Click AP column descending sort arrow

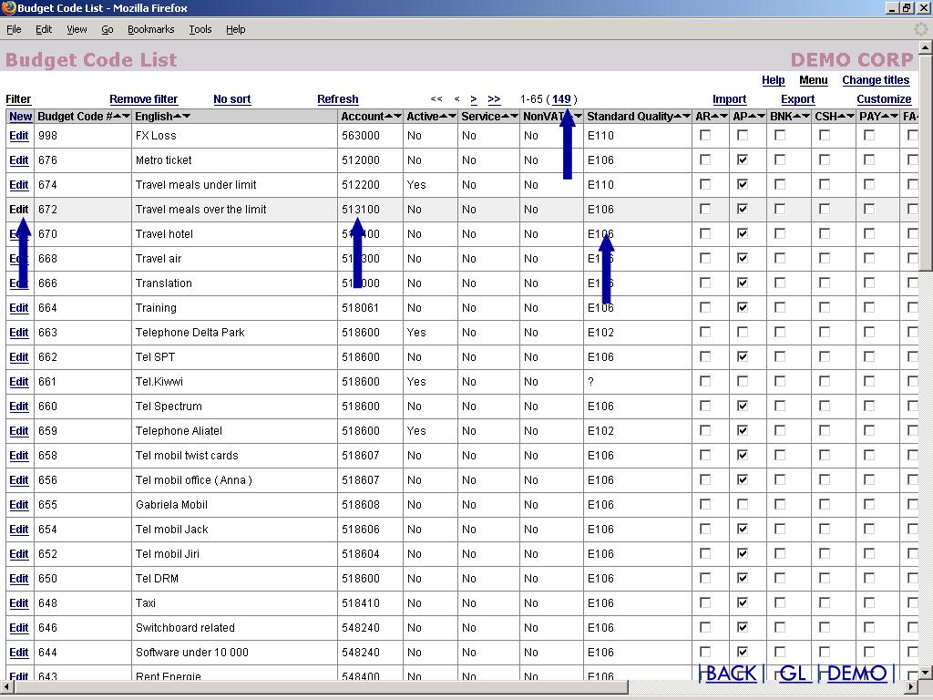pos(761,116)
